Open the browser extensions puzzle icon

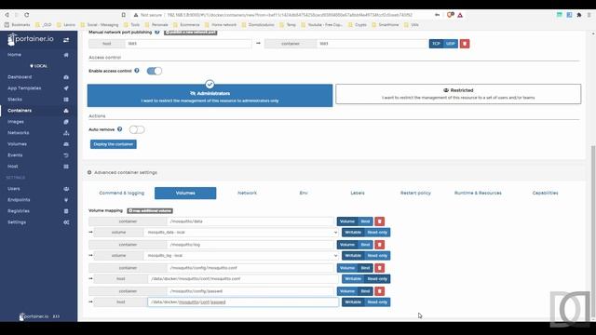click(579, 15)
